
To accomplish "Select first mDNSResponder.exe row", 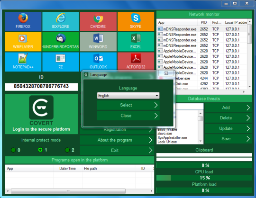I will [202, 29].
